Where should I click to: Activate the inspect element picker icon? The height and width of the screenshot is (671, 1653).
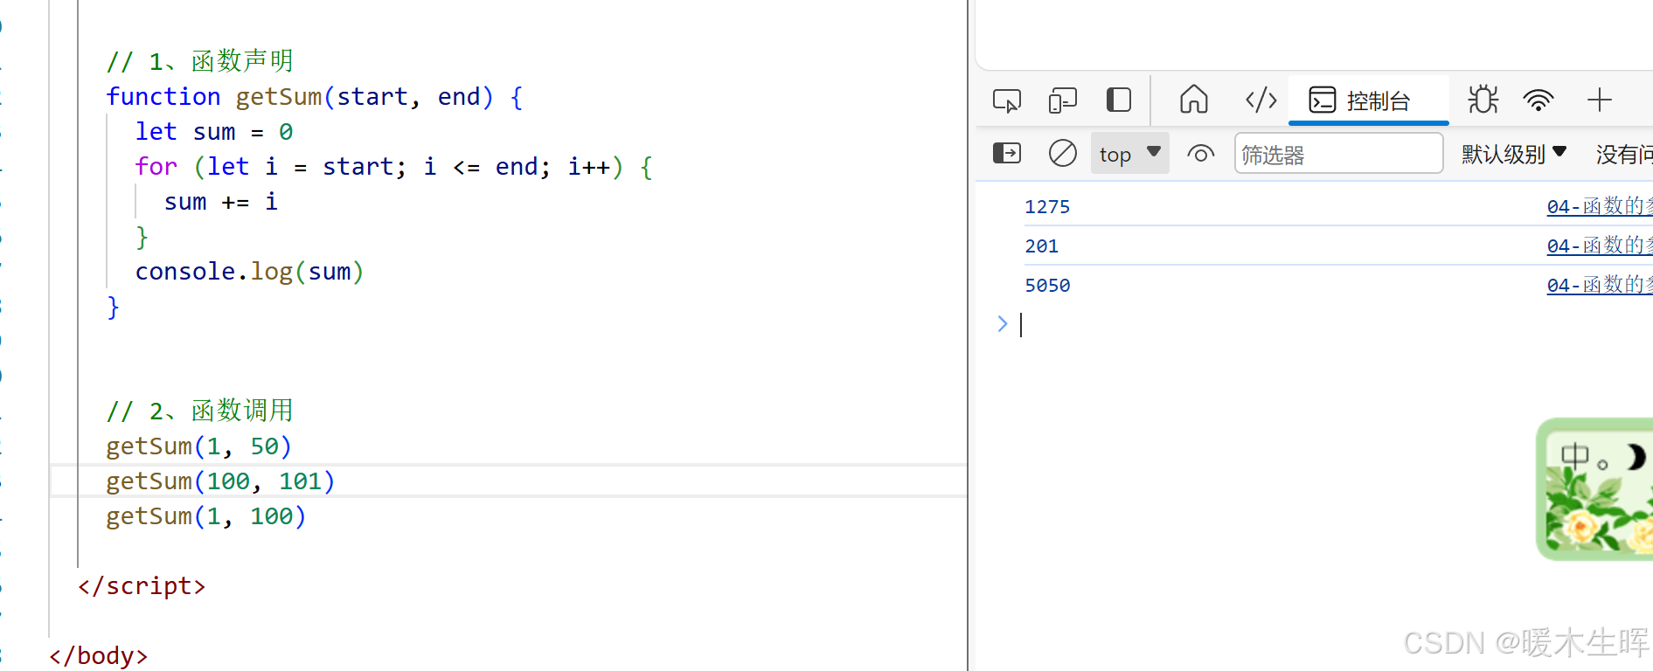coord(1007,100)
